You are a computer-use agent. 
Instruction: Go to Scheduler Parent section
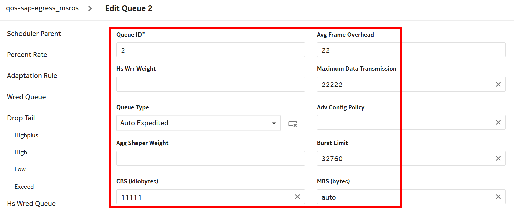(34, 34)
